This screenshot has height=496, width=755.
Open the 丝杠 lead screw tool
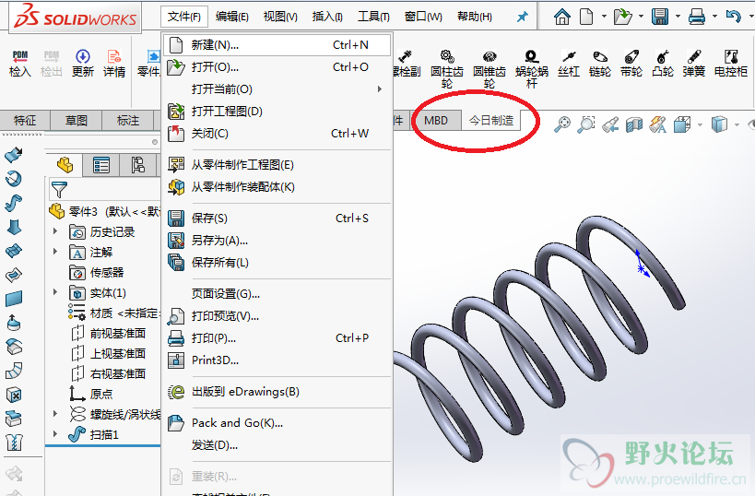point(569,64)
